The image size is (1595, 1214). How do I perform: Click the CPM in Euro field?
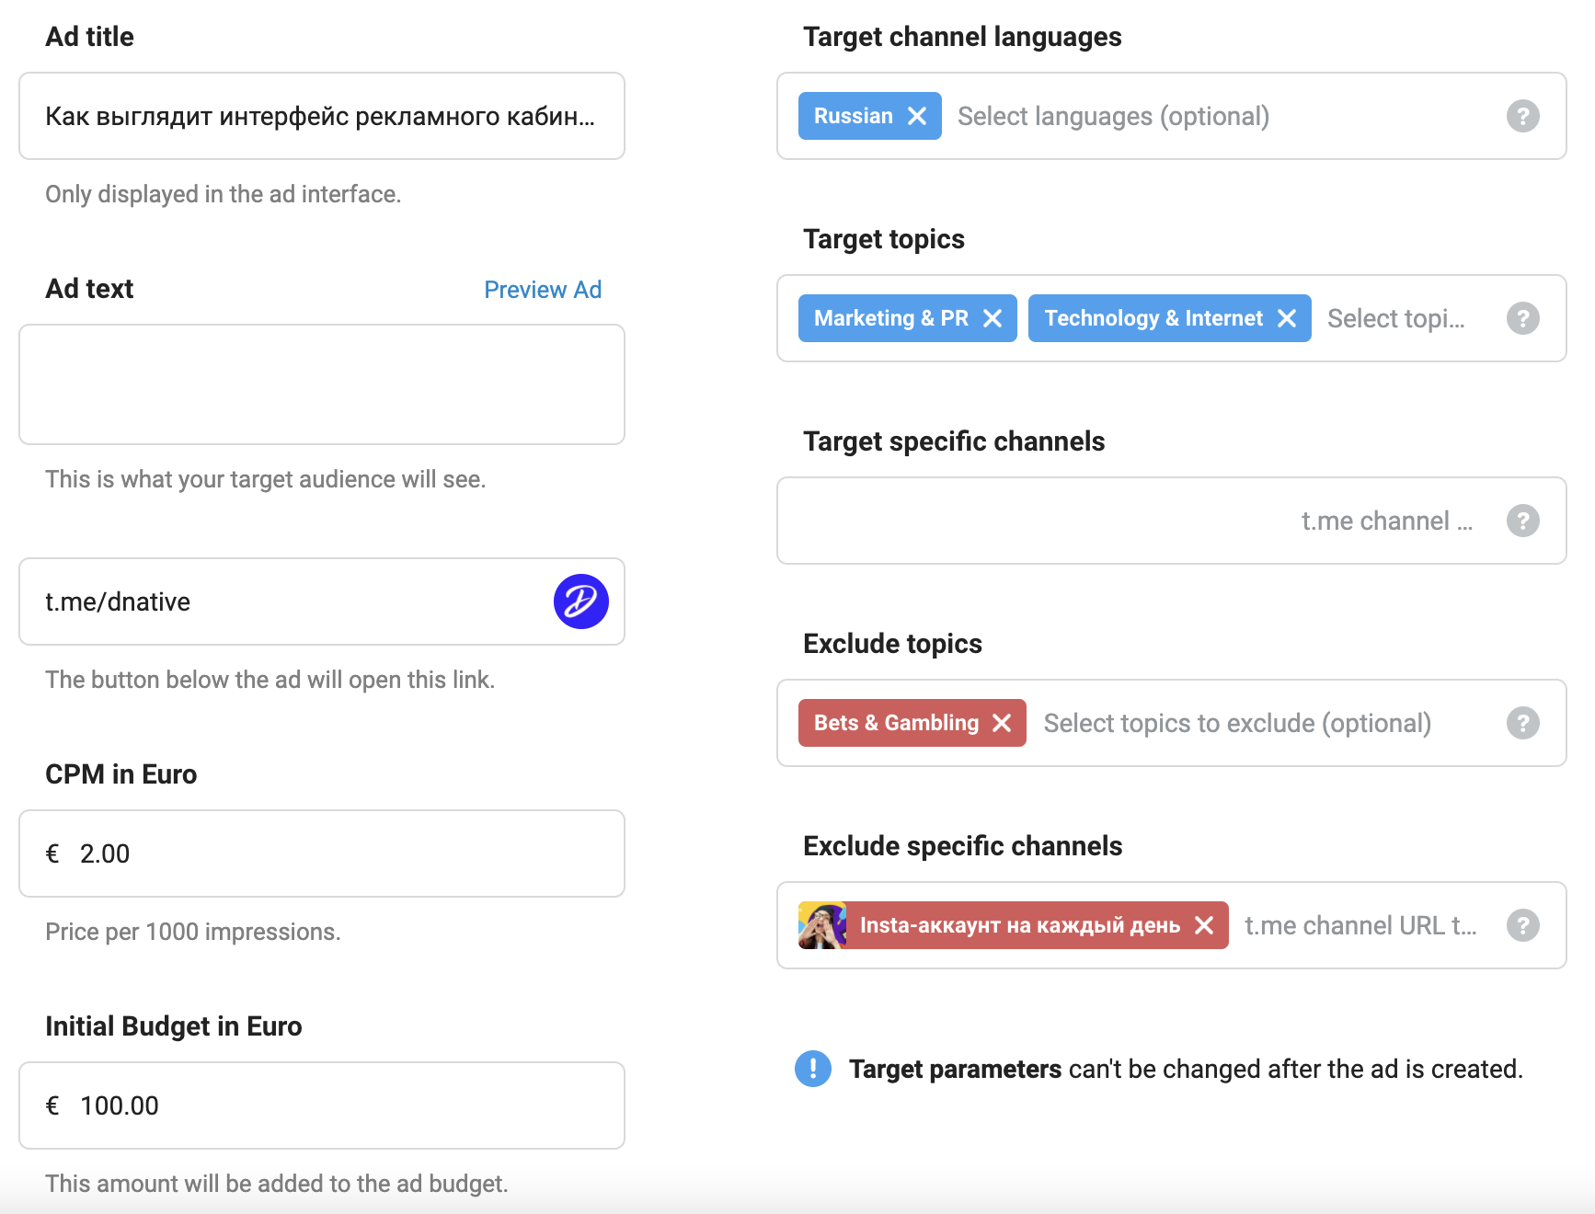(x=322, y=853)
